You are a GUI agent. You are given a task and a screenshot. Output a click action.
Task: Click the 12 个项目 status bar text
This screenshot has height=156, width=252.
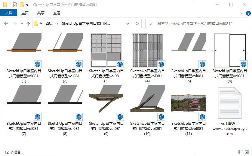pos(13,152)
